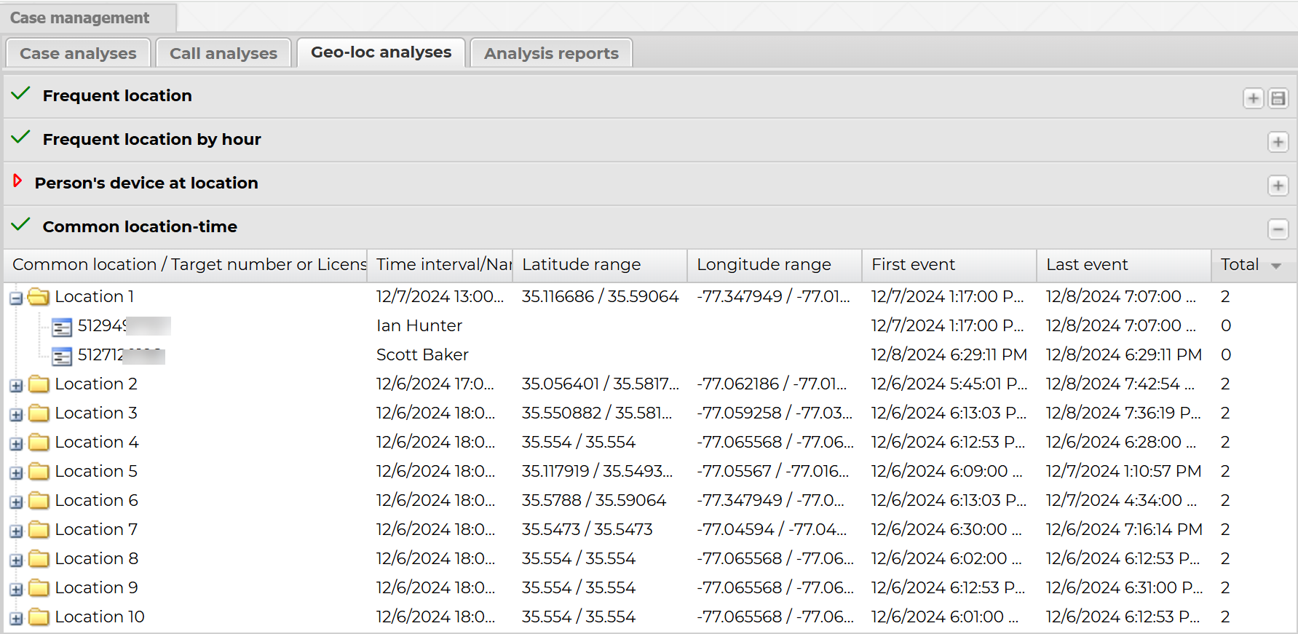Click the Location 1 folder icon
The height and width of the screenshot is (634, 1298).
[39, 297]
